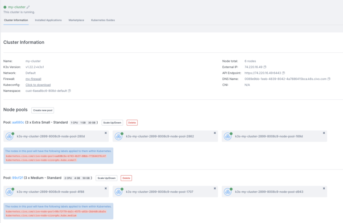The width and height of the screenshot is (343, 223).
Task: Click to download the Kubeconfig
Action: pos(38,85)
